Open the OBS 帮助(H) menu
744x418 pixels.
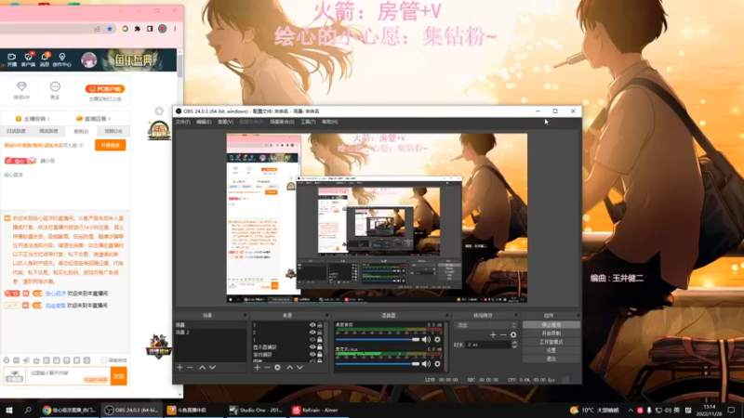tap(330, 122)
